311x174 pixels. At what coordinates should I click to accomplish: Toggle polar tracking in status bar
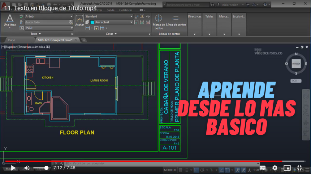202,170
